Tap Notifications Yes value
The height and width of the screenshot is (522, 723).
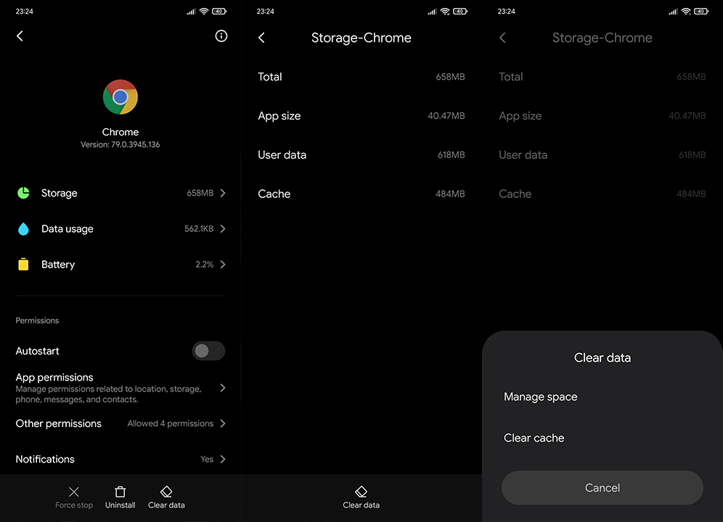(207, 459)
